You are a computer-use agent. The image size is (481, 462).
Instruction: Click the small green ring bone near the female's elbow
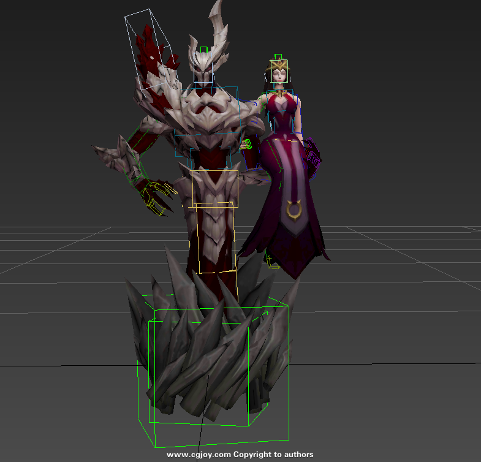248,145
